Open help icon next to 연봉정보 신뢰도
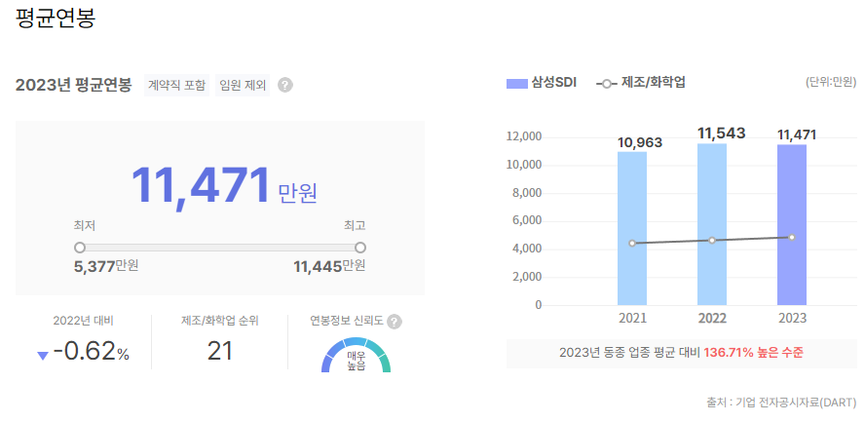 [394, 322]
